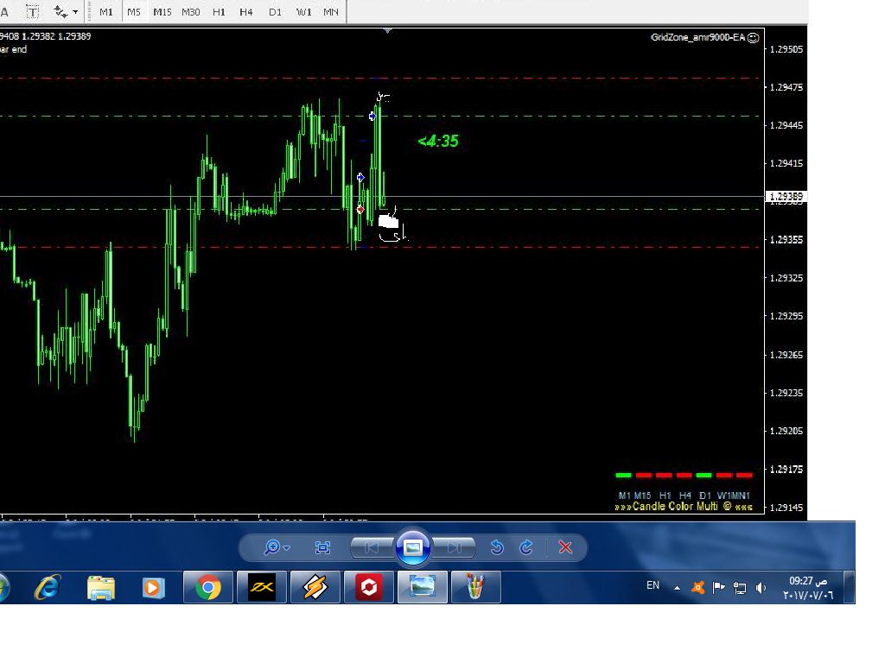Open the volume speaker tray icon

coord(761,588)
